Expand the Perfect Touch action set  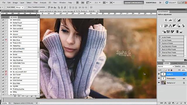[x=11, y=23]
